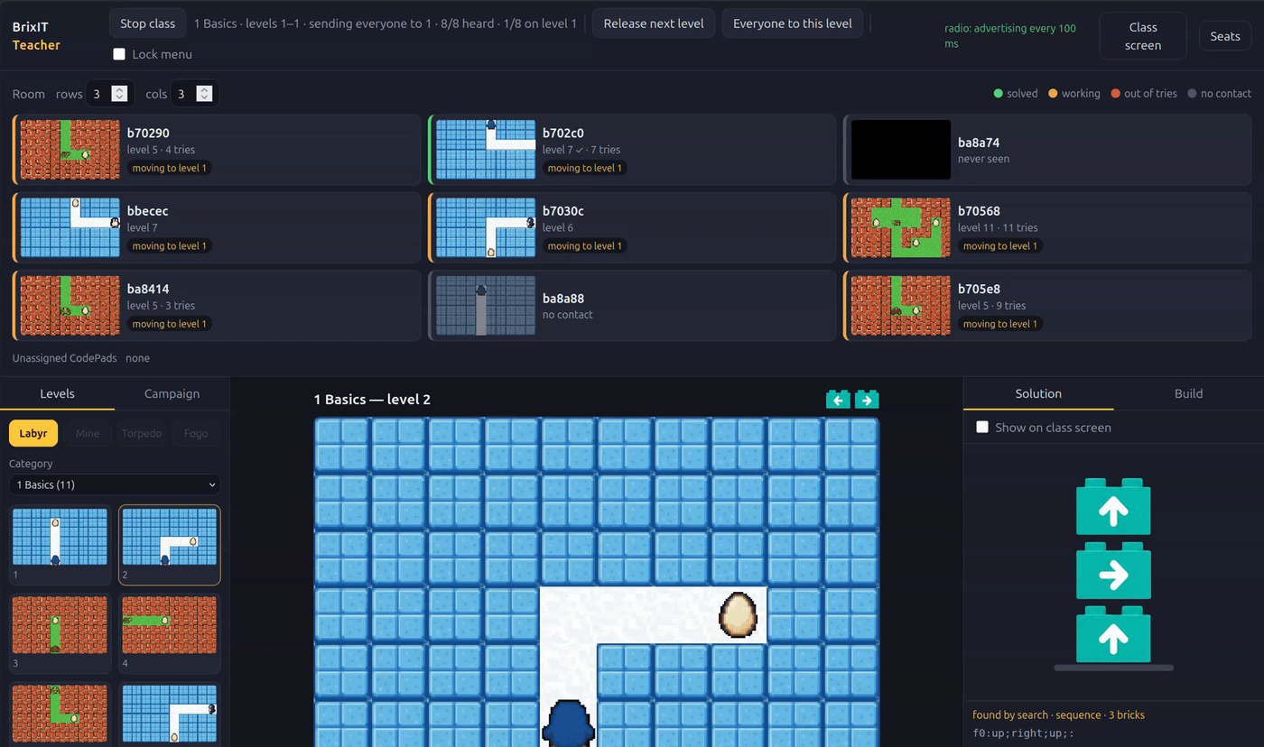Select the last up-arrow brick in the solution
The image size is (1264, 747).
click(x=1113, y=635)
